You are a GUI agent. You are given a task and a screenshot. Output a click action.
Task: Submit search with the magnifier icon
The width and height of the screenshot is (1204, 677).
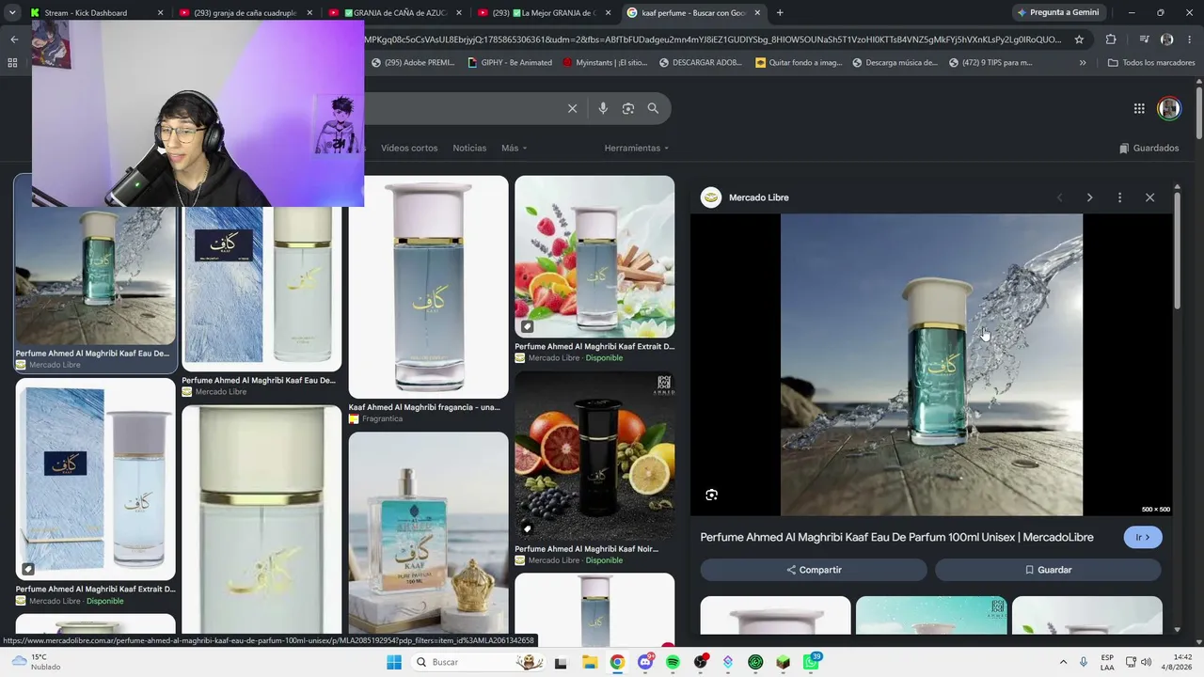653,108
